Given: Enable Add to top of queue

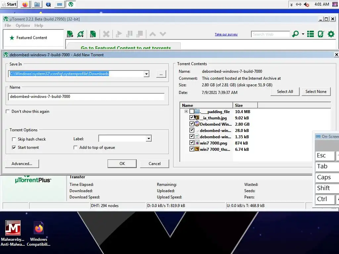Looking at the screenshot, I should [x=75, y=148].
